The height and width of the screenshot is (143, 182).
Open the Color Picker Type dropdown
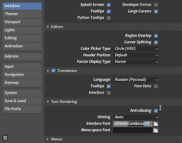136,49
